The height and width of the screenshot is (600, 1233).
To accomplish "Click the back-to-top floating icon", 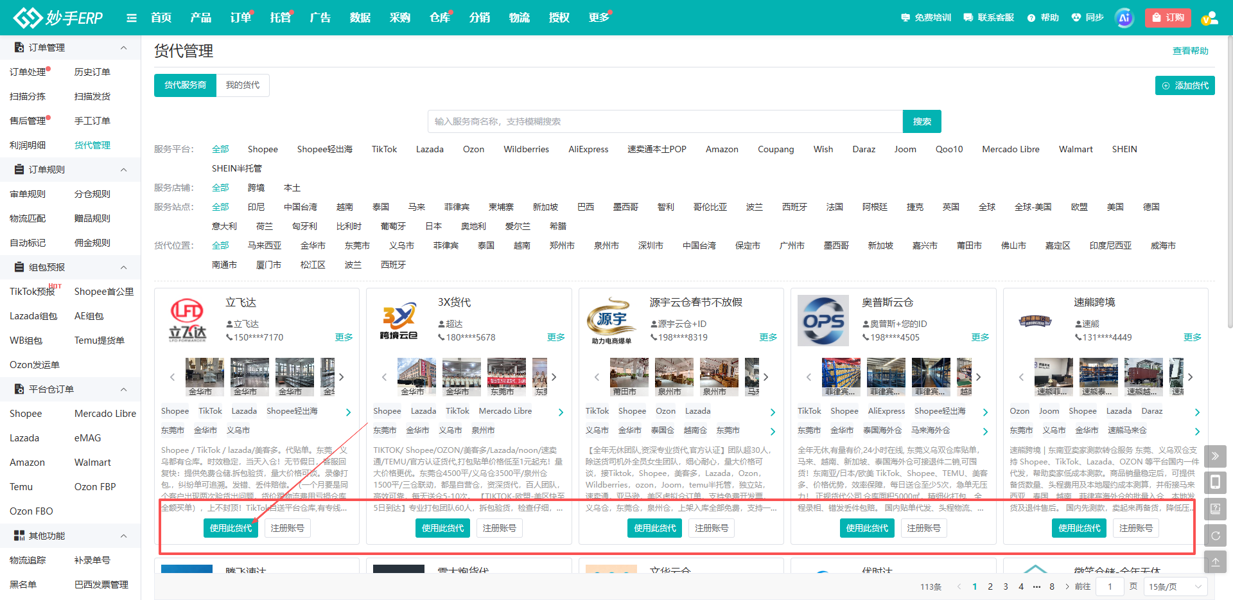I will point(1215,561).
